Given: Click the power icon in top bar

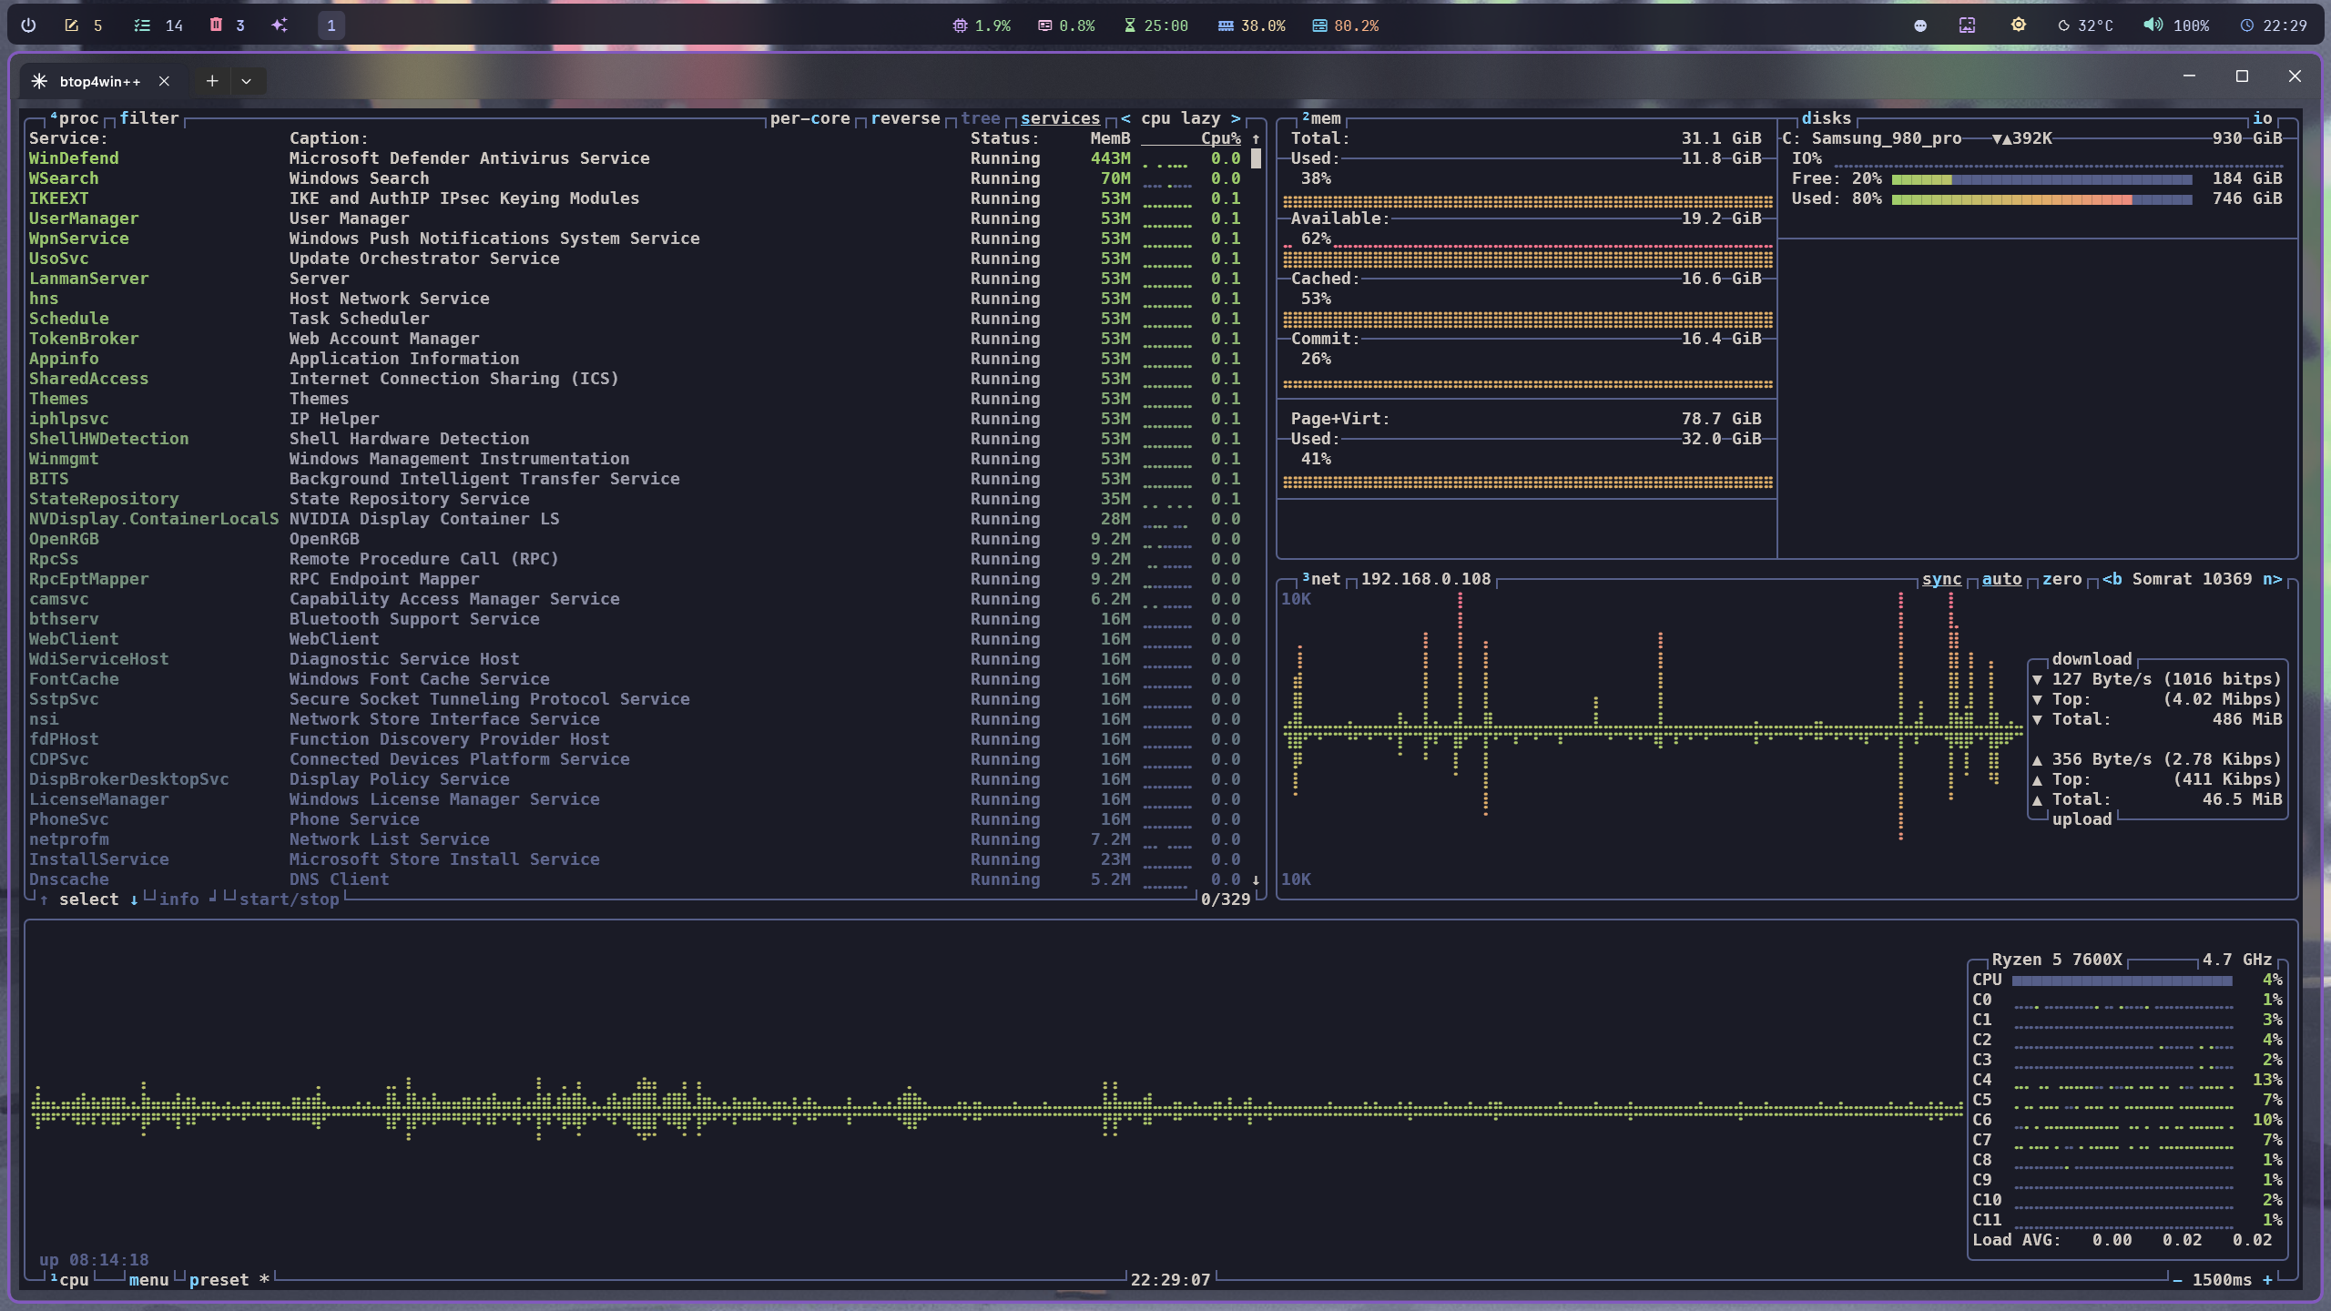Looking at the screenshot, I should point(28,25).
